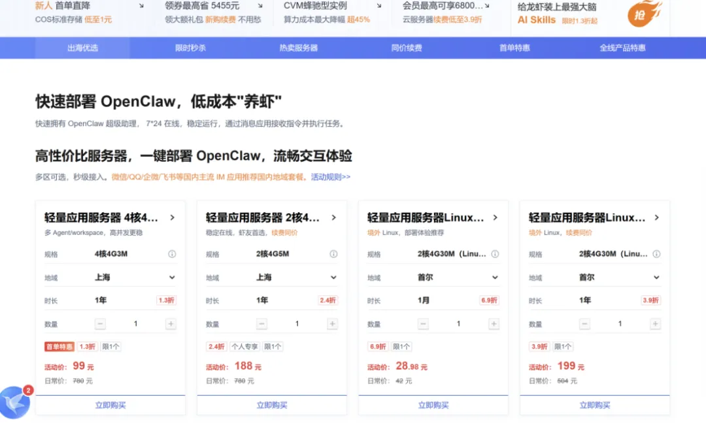This screenshot has width=706, height=423.
Task: Click arrow beside 新人首单直降 promo
Action: (141, 6)
